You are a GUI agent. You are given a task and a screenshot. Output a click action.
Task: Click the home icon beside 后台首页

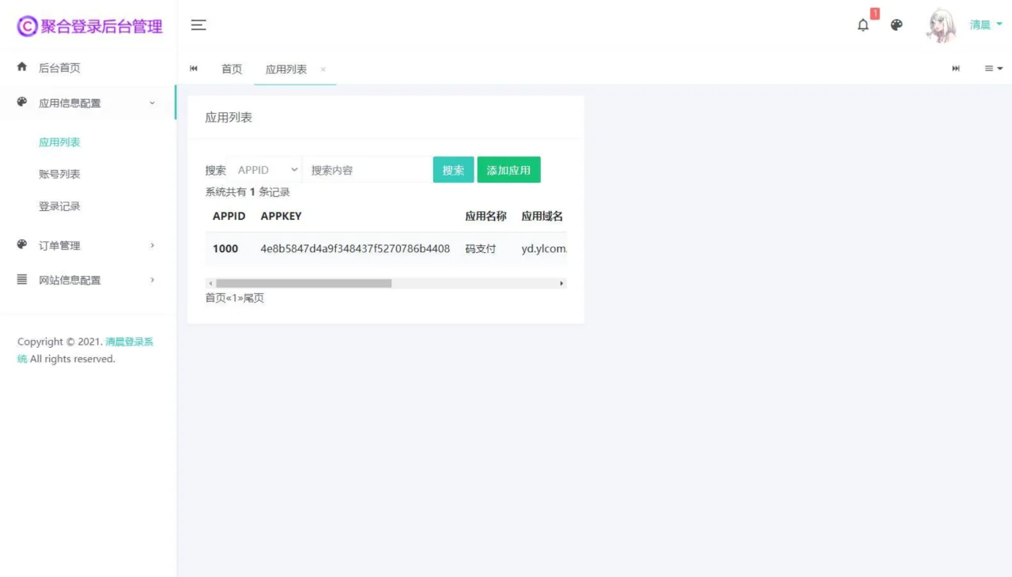click(22, 67)
